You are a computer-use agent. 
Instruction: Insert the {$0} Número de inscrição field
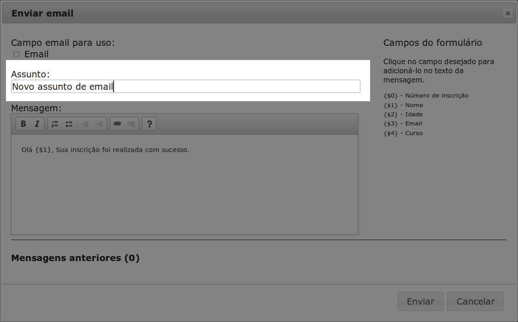(x=425, y=96)
